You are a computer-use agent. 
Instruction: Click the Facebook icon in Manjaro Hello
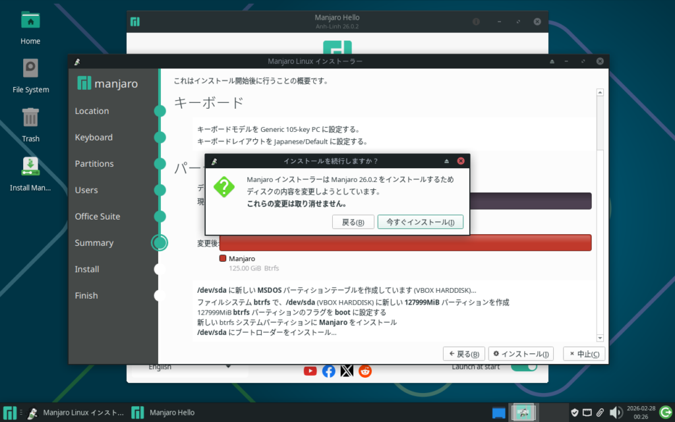tap(328, 371)
